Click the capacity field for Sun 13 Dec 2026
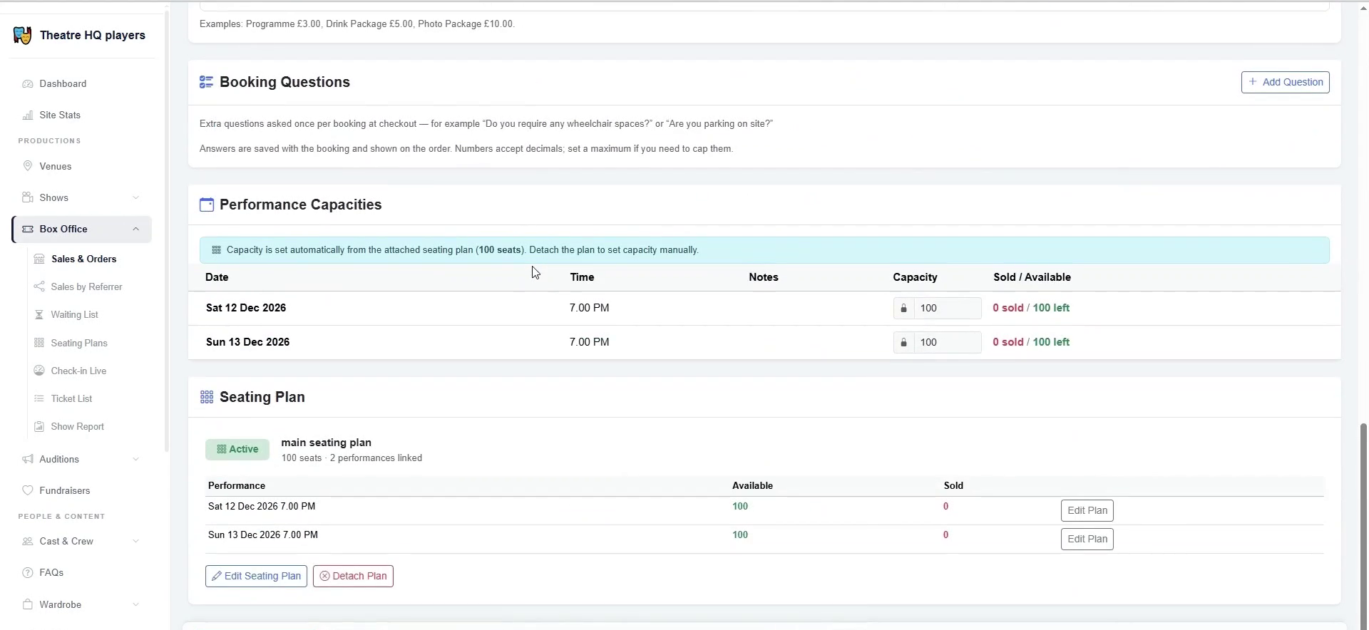1369x630 pixels. coord(948,342)
